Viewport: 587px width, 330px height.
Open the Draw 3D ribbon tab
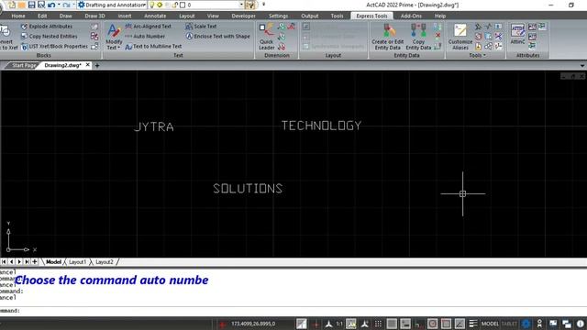point(94,16)
